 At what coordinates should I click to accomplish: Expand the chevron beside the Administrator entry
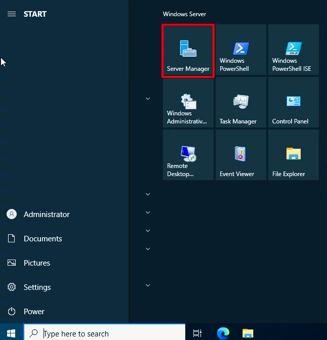tap(148, 212)
